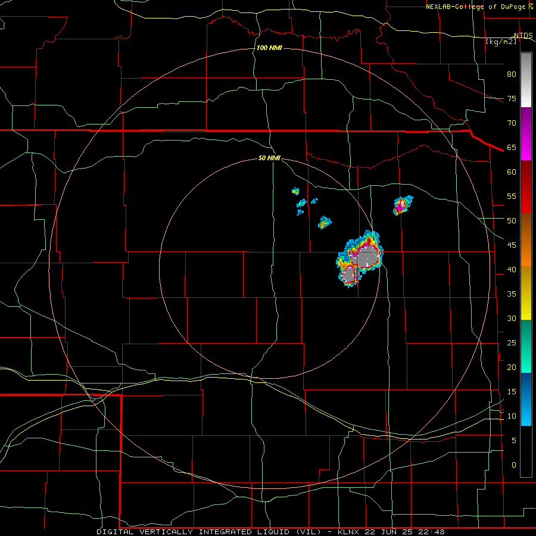Pick the orange-brown segment of color bar
The width and height of the screenshot is (536, 536).
pyautogui.click(x=526, y=239)
